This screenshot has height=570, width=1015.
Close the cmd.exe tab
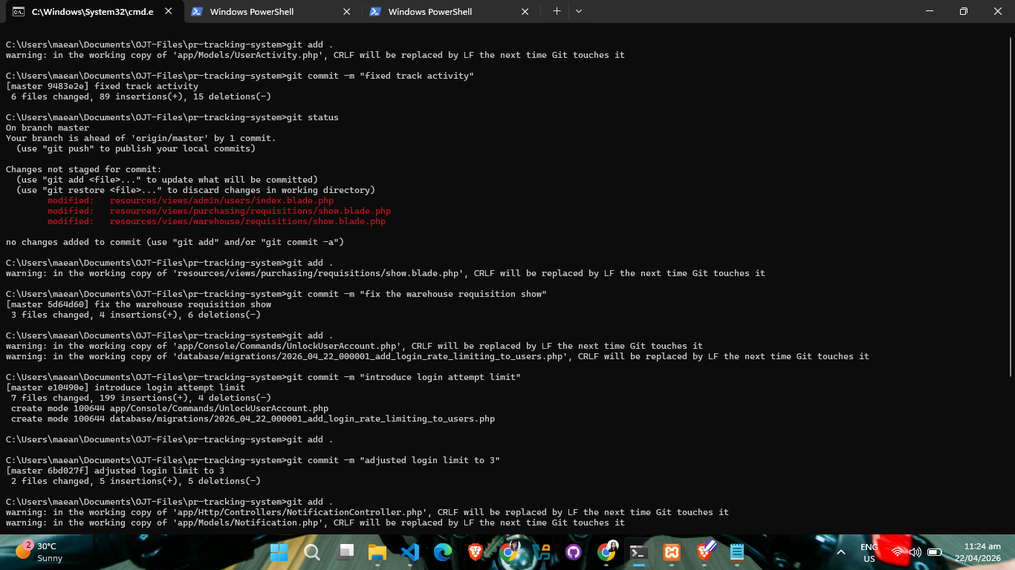tap(169, 12)
